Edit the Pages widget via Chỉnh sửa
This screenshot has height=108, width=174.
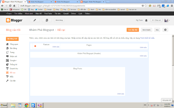[143, 48]
